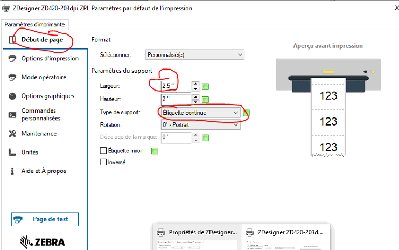Enable the Étiquette miroir checkbox
This screenshot has height=250, width=399.
[104, 151]
